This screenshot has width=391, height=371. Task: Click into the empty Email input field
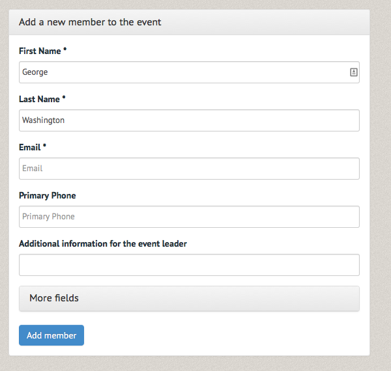tap(189, 169)
